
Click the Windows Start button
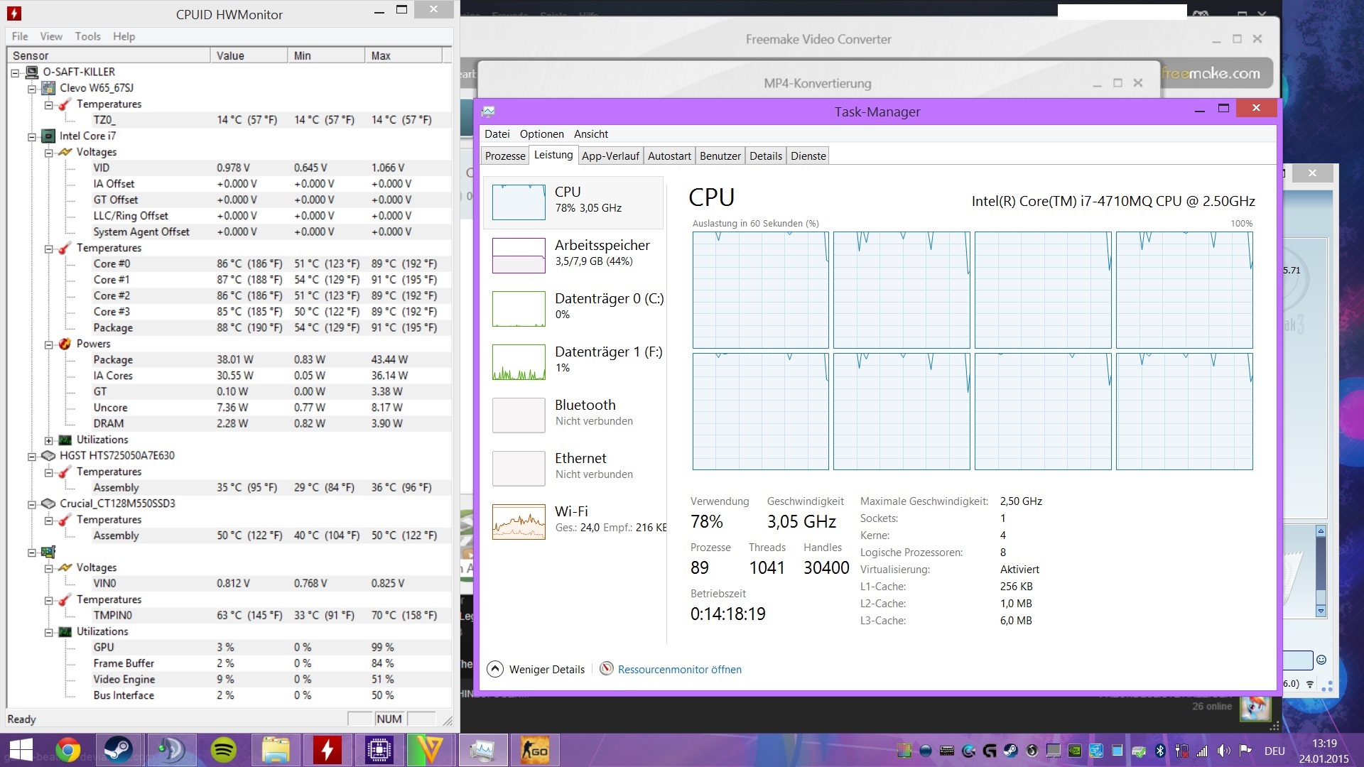(x=21, y=750)
